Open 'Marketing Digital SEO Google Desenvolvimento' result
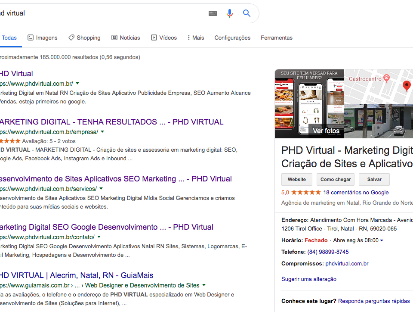Image resolution: width=413 pixels, height=312 pixels. [x=107, y=227]
